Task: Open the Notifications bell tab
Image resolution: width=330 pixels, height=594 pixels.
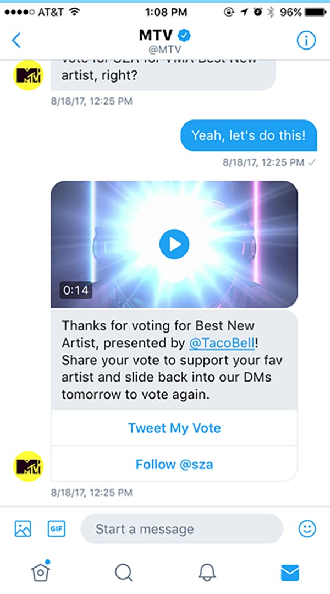Action: [206, 573]
